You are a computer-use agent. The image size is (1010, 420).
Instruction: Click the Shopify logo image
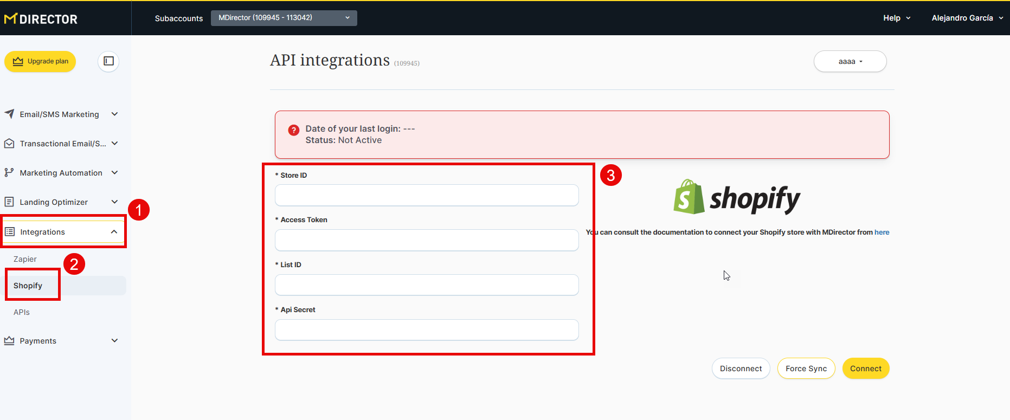pyautogui.click(x=737, y=198)
